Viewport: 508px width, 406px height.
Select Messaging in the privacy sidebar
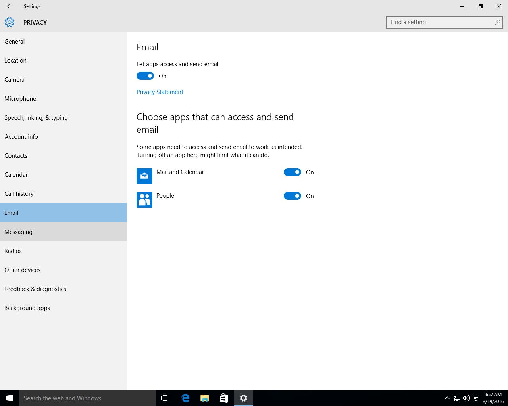coord(18,232)
